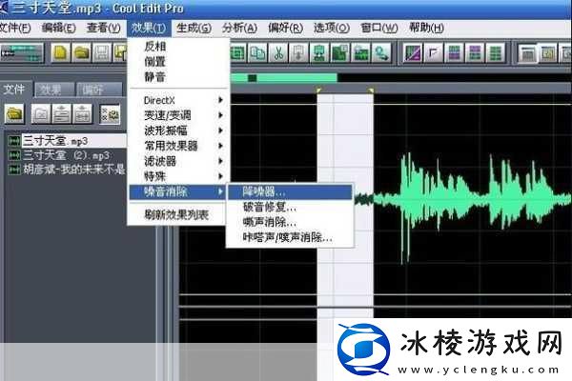Open the 查看(V) menu
The width and height of the screenshot is (572, 381).
[104, 28]
